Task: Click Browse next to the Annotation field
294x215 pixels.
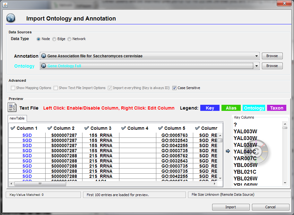Action: 272,56
